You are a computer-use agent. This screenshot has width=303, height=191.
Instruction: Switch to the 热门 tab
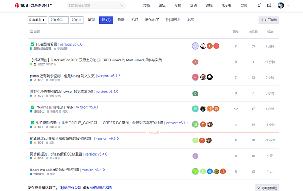tap(135, 20)
